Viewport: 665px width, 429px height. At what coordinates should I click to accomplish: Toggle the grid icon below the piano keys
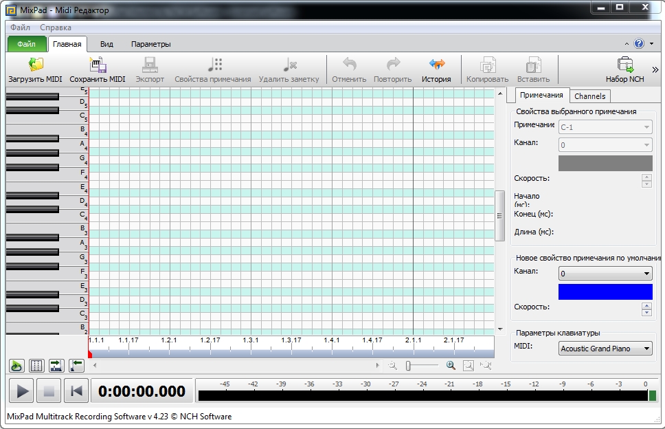[x=36, y=366]
